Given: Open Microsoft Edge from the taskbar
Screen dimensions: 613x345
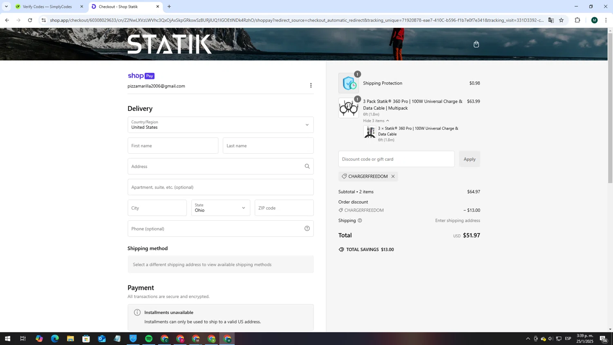Looking at the screenshot, I should (x=55, y=338).
